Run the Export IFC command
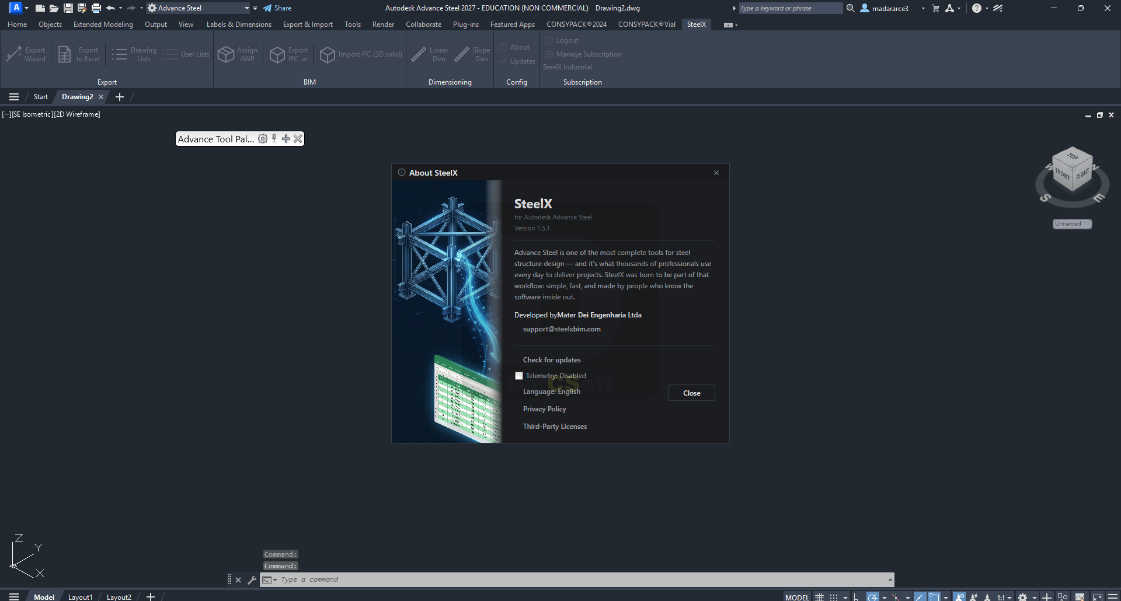The width and height of the screenshot is (1121, 601). (288, 54)
